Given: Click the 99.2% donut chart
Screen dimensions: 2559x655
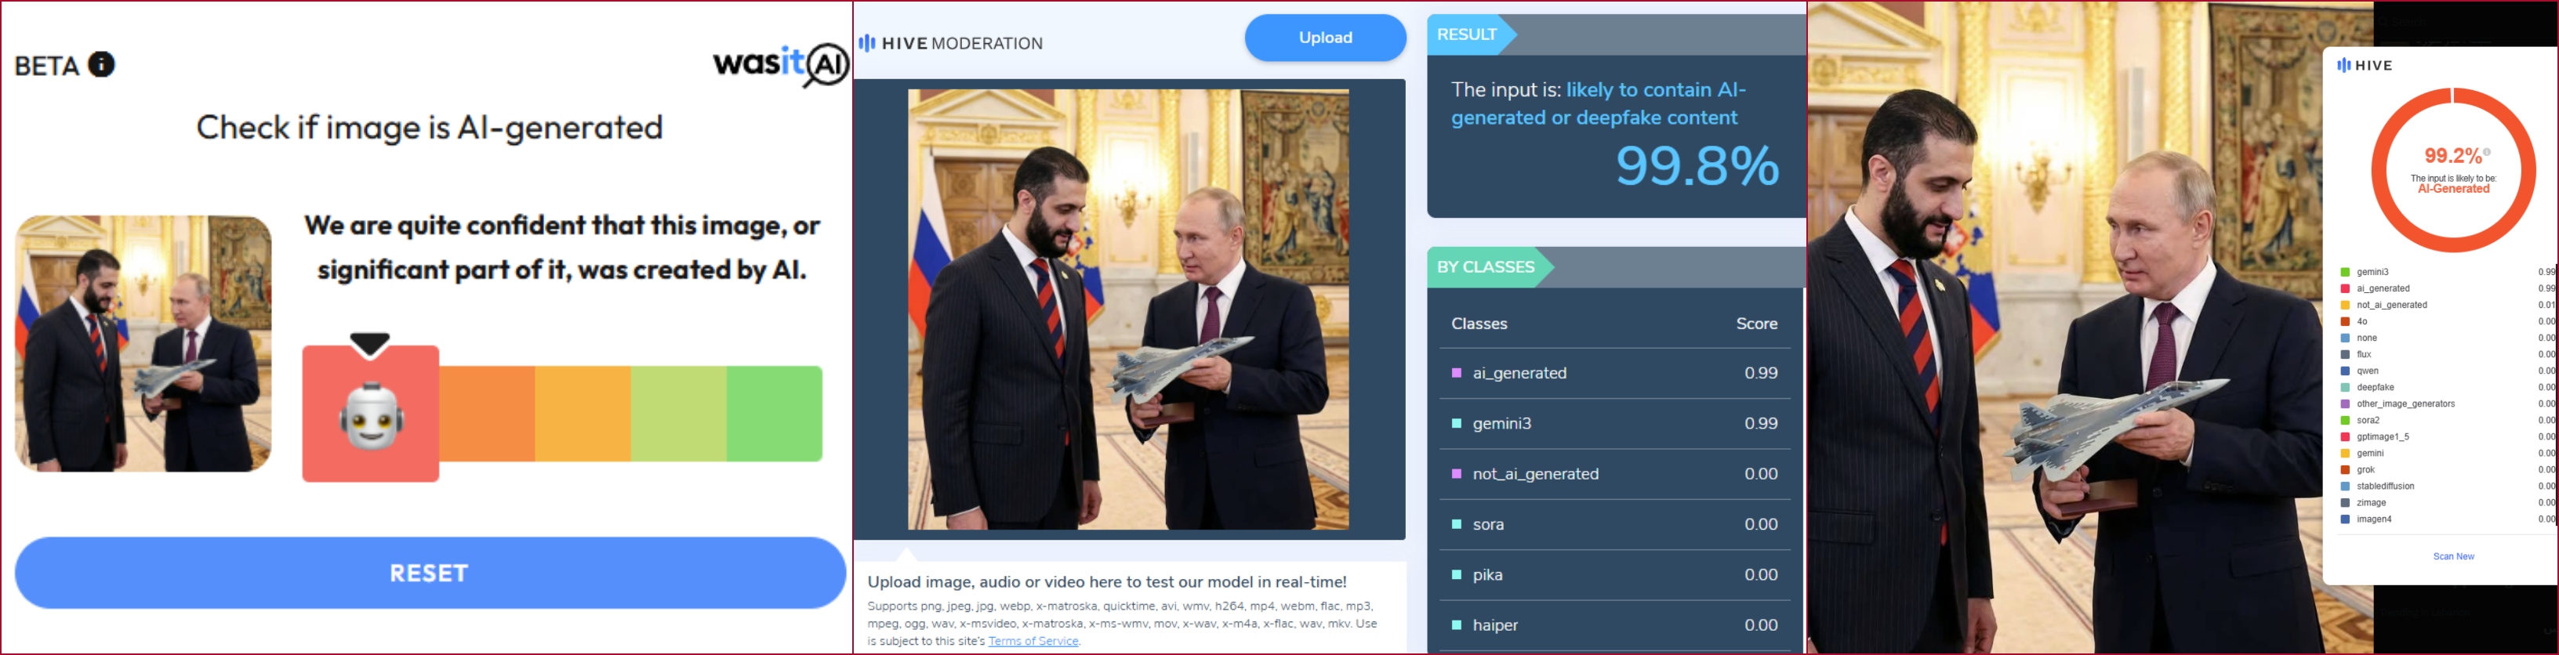Looking at the screenshot, I should coord(2452,170).
